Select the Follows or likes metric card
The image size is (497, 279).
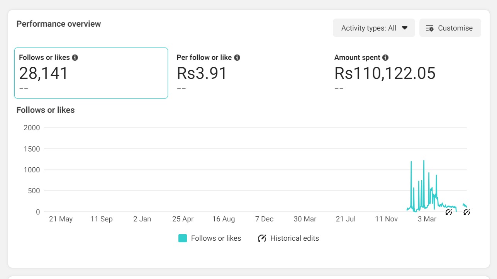pyautogui.click(x=91, y=73)
